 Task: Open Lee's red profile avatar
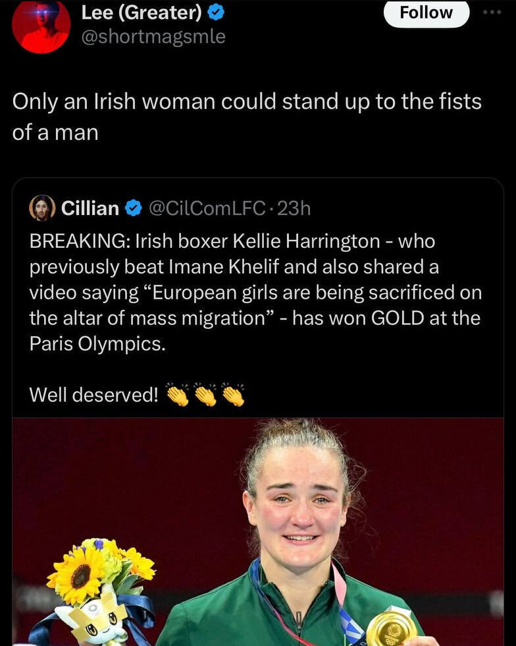(x=41, y=26)
